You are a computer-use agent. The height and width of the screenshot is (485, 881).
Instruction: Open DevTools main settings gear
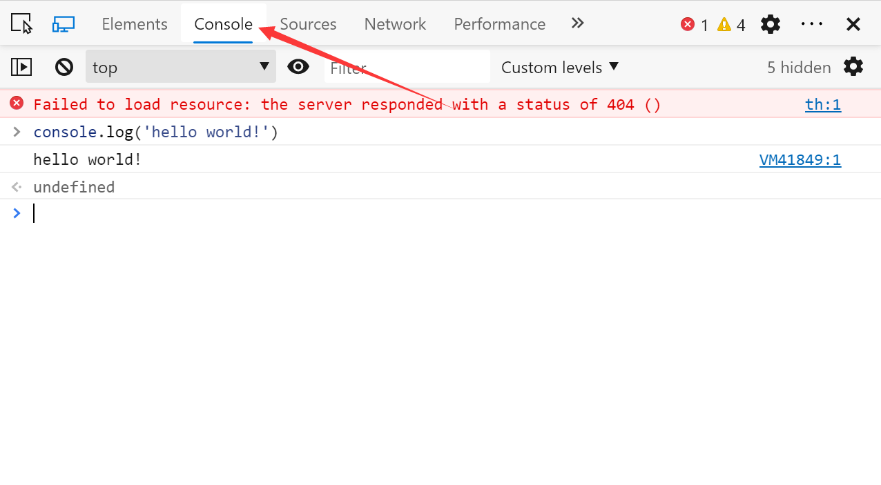coord(771,24)
